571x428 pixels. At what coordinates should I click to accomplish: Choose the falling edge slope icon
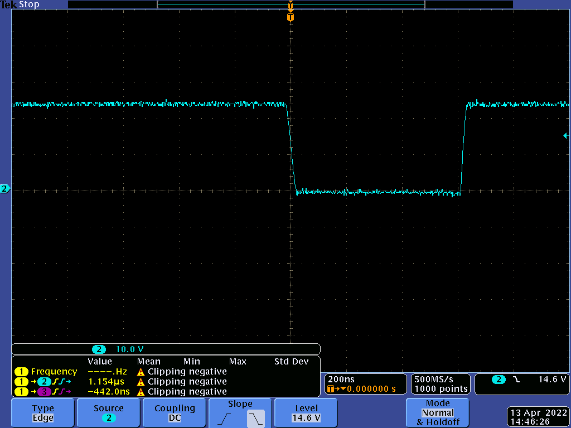pos(255,419)
